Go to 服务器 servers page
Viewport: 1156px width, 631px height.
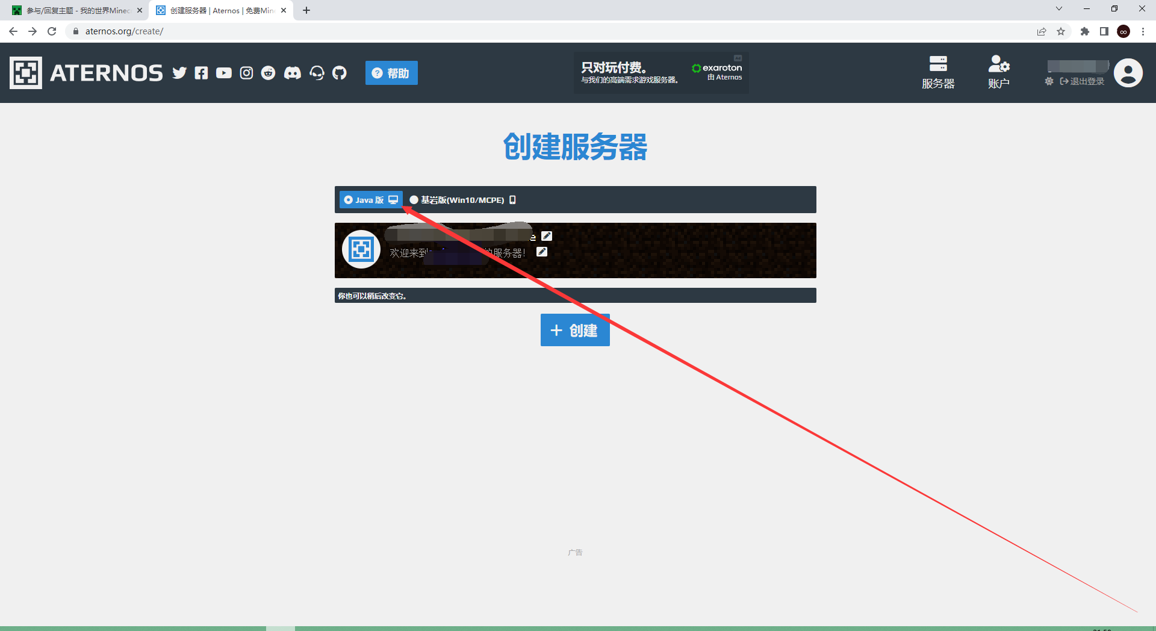pos(938,72)
